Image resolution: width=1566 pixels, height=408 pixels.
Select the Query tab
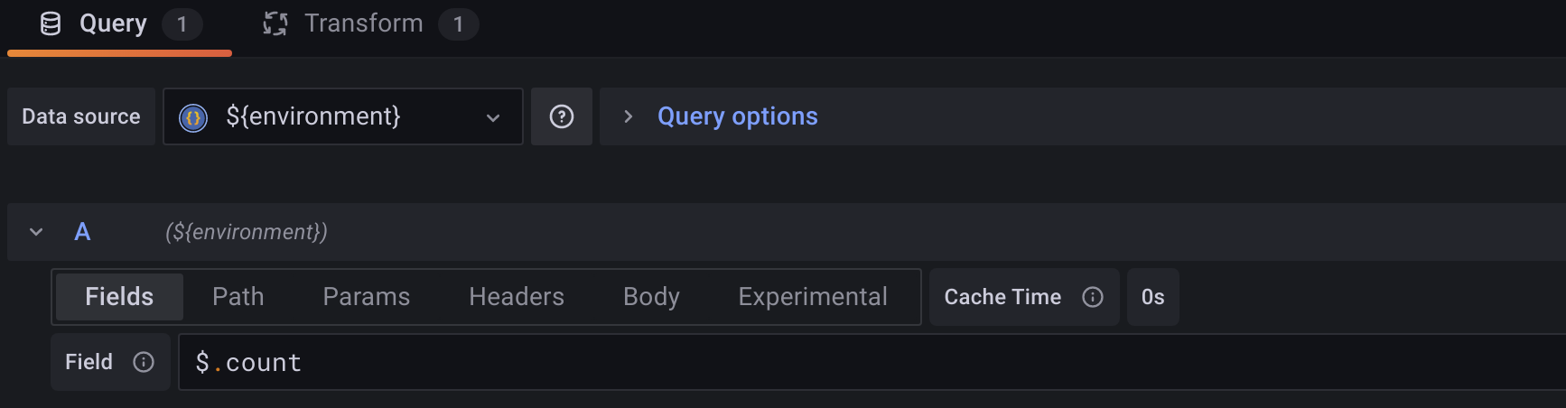(x=113, y=23)
